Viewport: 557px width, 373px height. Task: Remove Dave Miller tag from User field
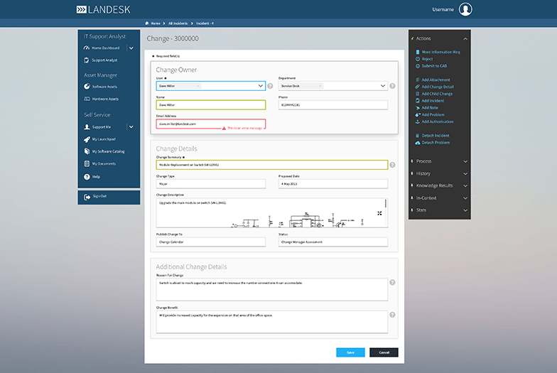[198, 86]
